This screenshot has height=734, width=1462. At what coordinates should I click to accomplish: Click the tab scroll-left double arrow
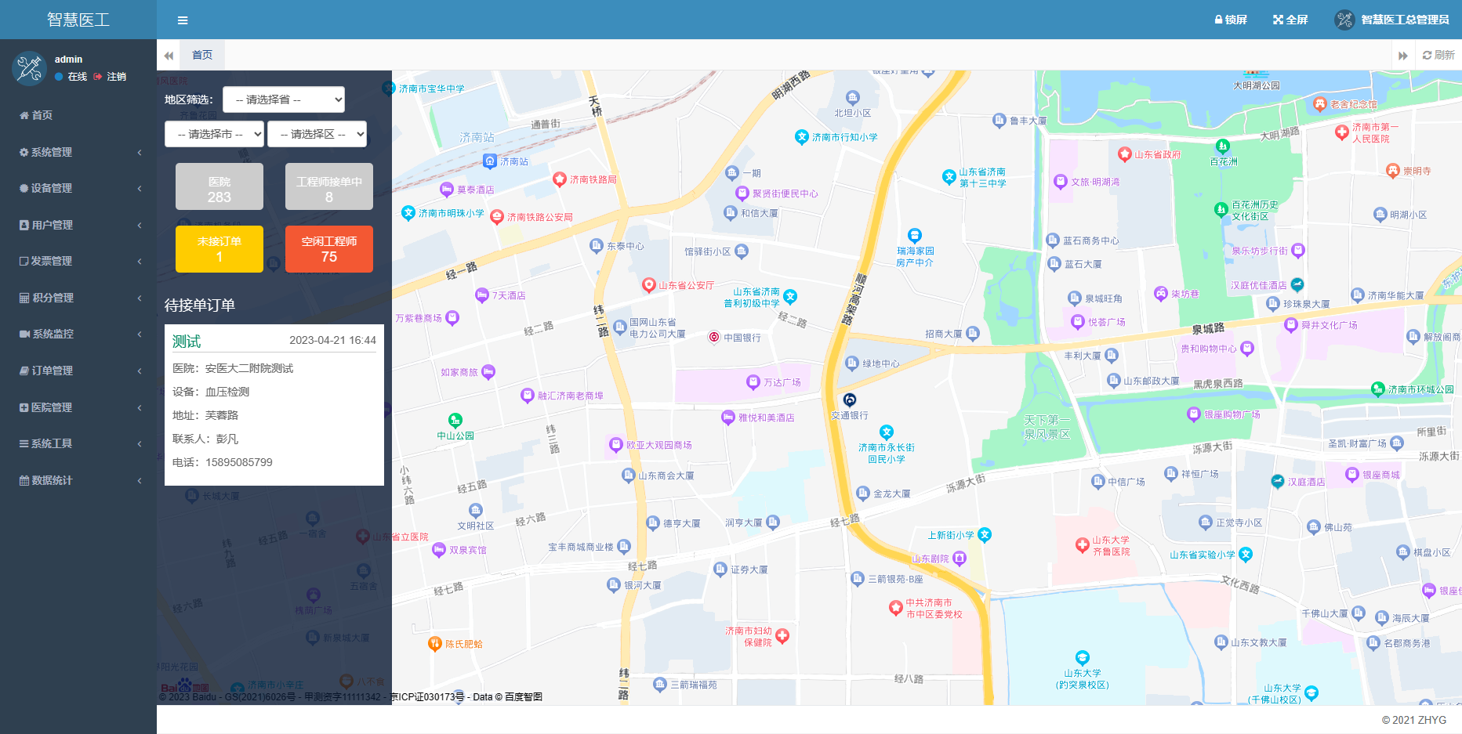(169, 56)
